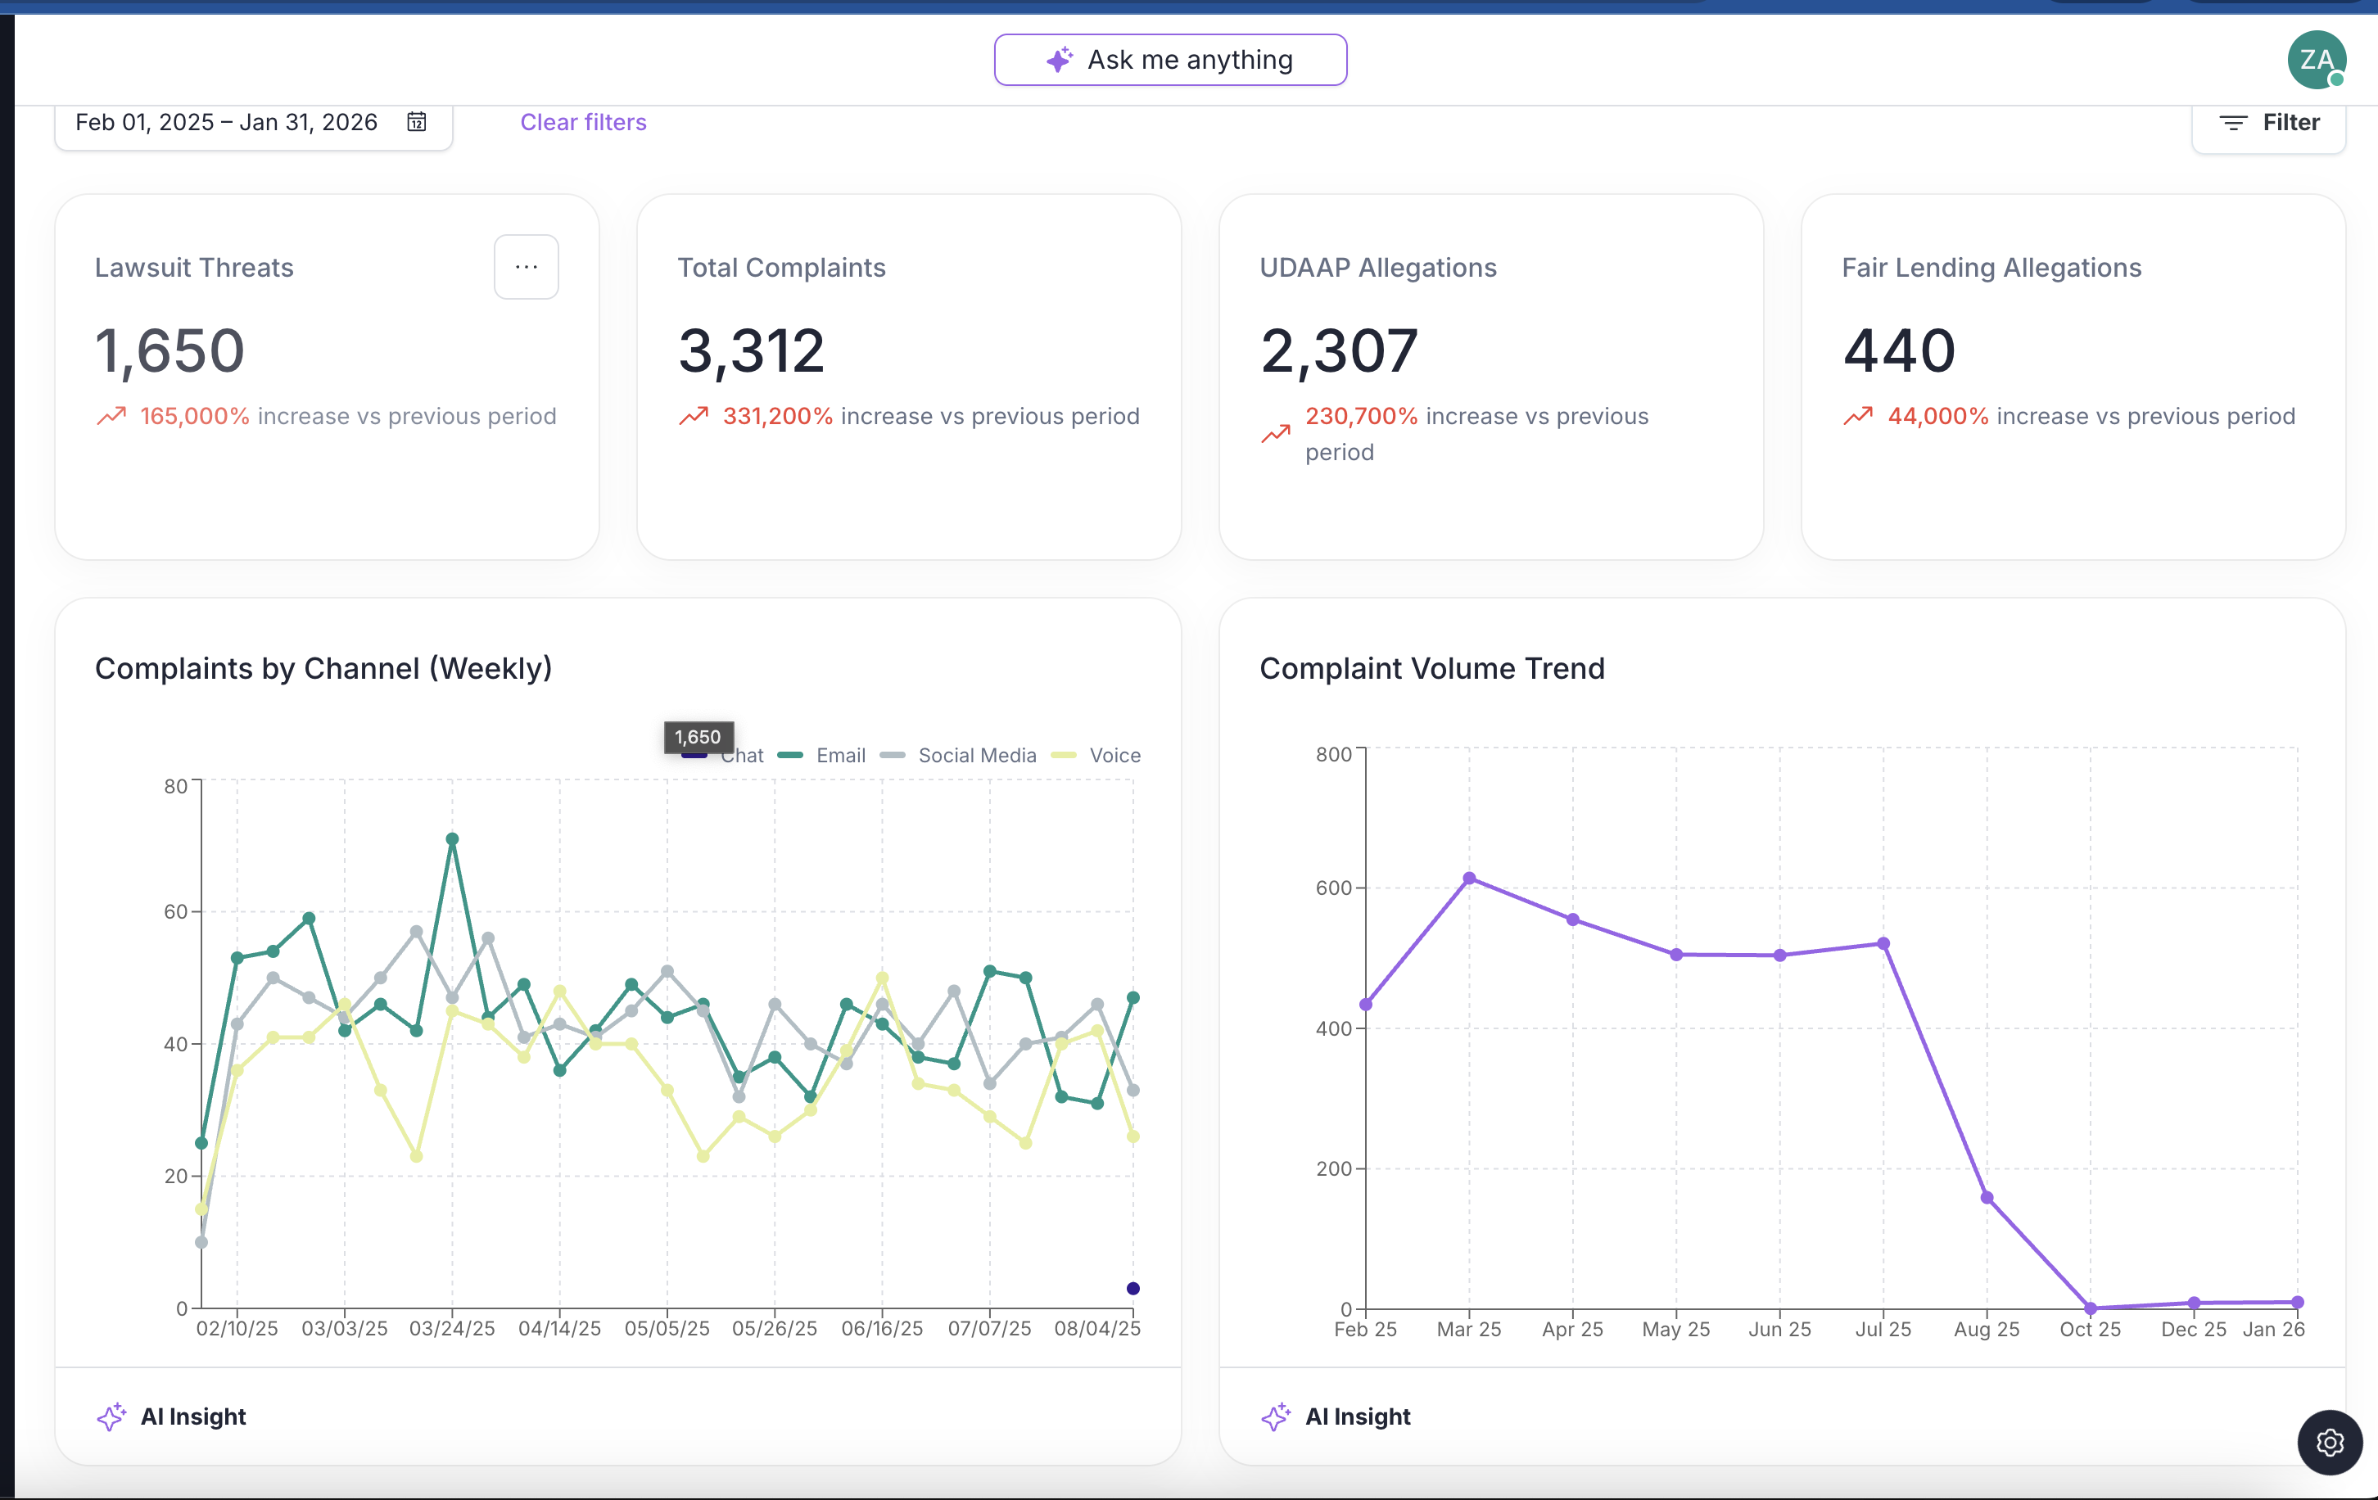Open the ZA profile avatar
The height and width of the screenshot is (1500, 2378).
pos(2317,59)
